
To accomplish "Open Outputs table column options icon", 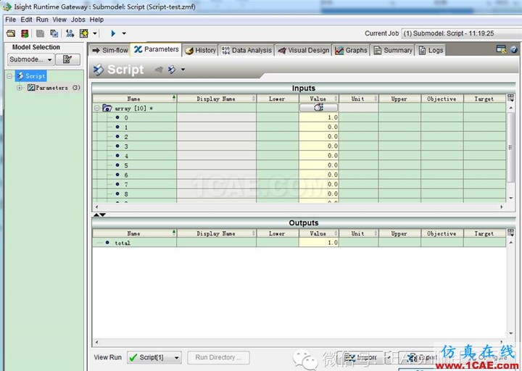I will click(510, 233).
